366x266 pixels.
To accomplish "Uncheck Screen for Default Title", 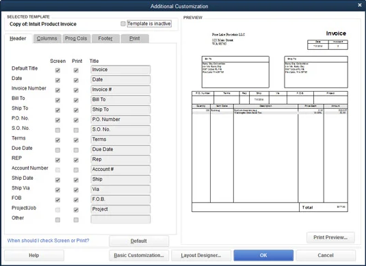I will tap(57, 70).
